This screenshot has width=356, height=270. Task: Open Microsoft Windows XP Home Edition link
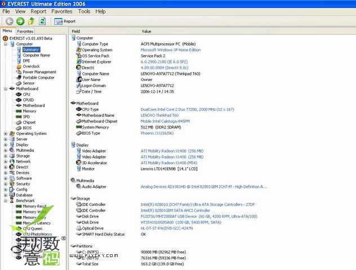(171, 50)
